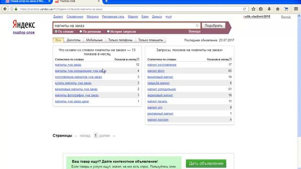Click the Выход logout link

[x=285, y=17]
